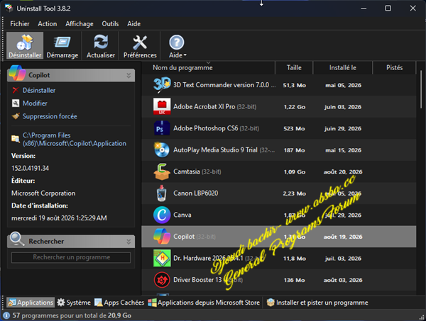Click the juin 03, 2026 date cell
The height and width of the screenshot is (321, 426).
(343, 107)
